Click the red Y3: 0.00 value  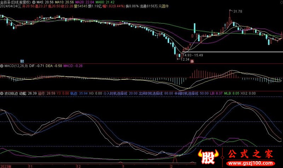(x=63, y=93)
